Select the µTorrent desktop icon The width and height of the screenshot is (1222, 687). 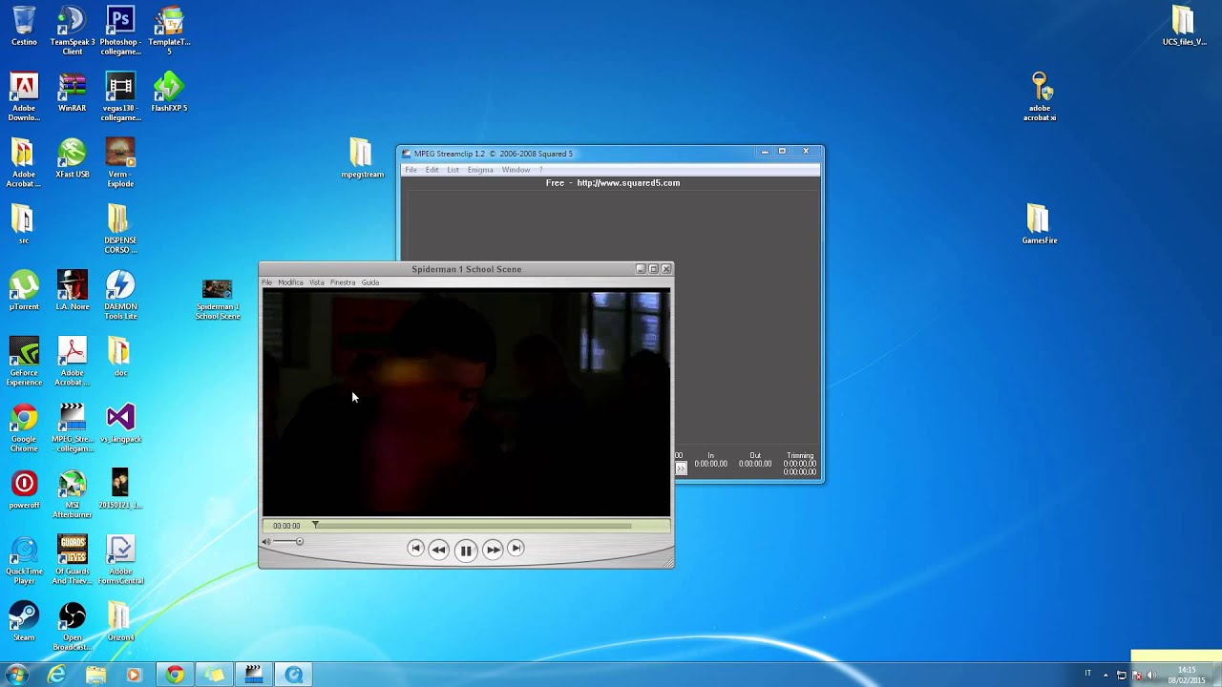tap(24, 291)
